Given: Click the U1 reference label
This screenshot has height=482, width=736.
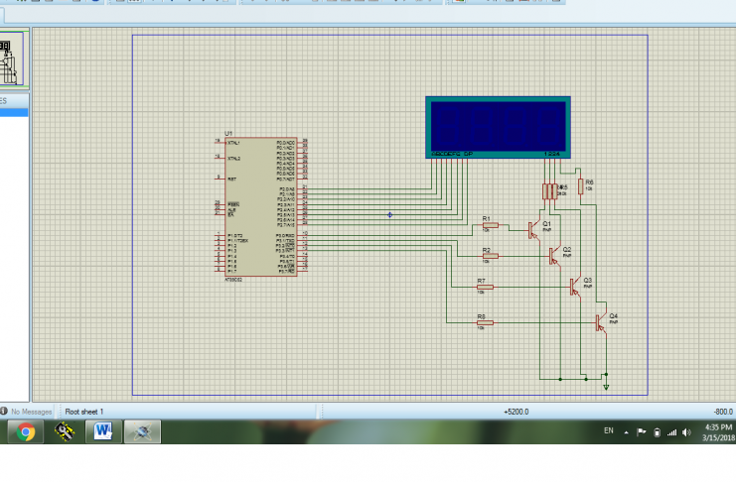Looking at the screenshot, I should pos(228,134).
